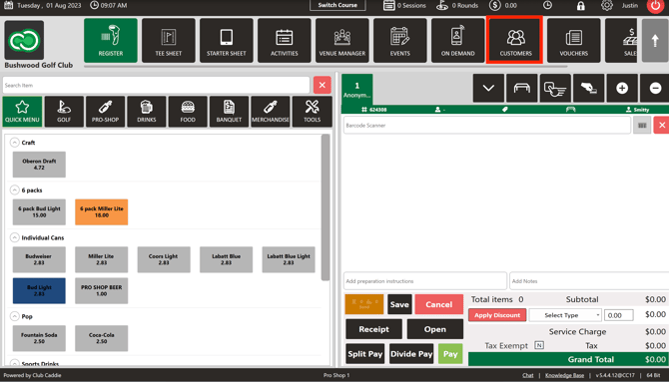Click the lock screen icon
The image size is (669, 382).
coord(581,6)
